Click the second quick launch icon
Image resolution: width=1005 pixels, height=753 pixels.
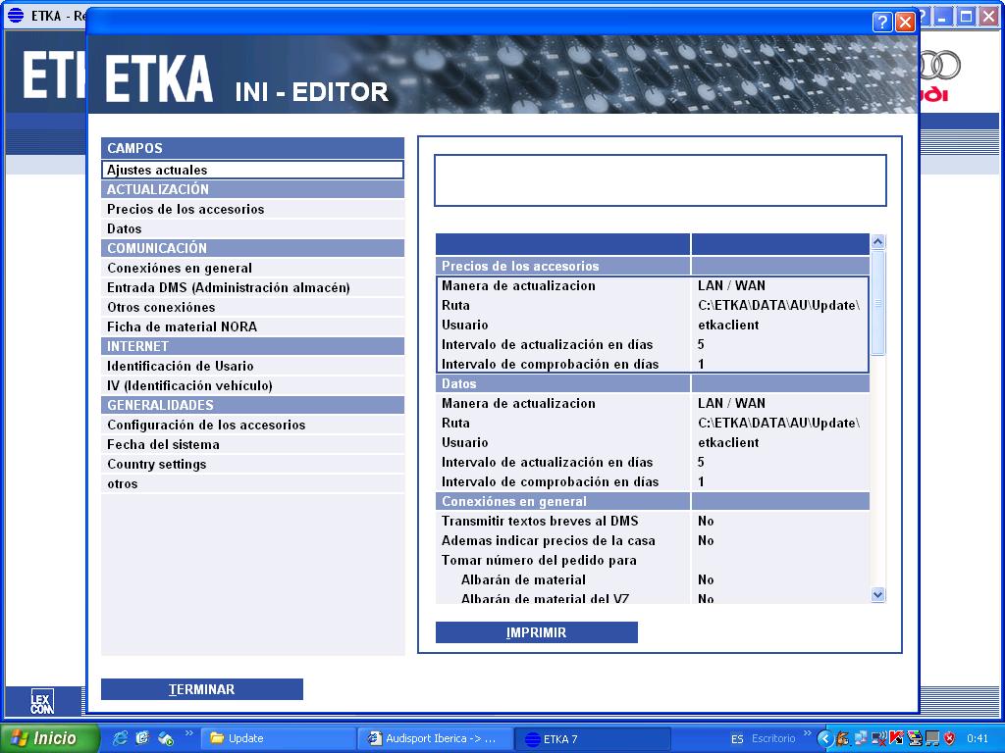[x=142, y=738]
